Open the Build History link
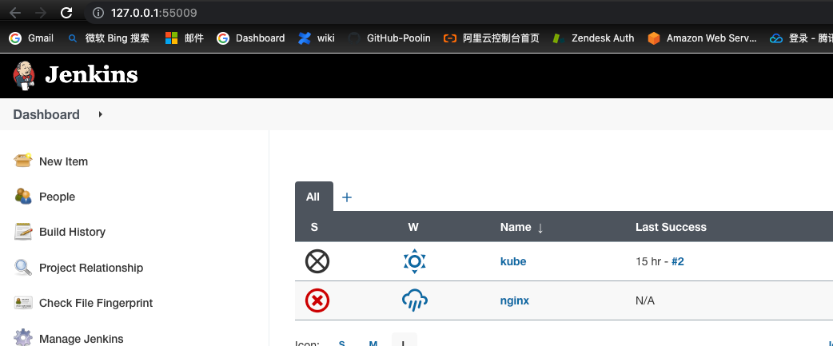Image resolution: width=833 pixels, height=346 pixels. pyautogui.click(x=72, y=232)
